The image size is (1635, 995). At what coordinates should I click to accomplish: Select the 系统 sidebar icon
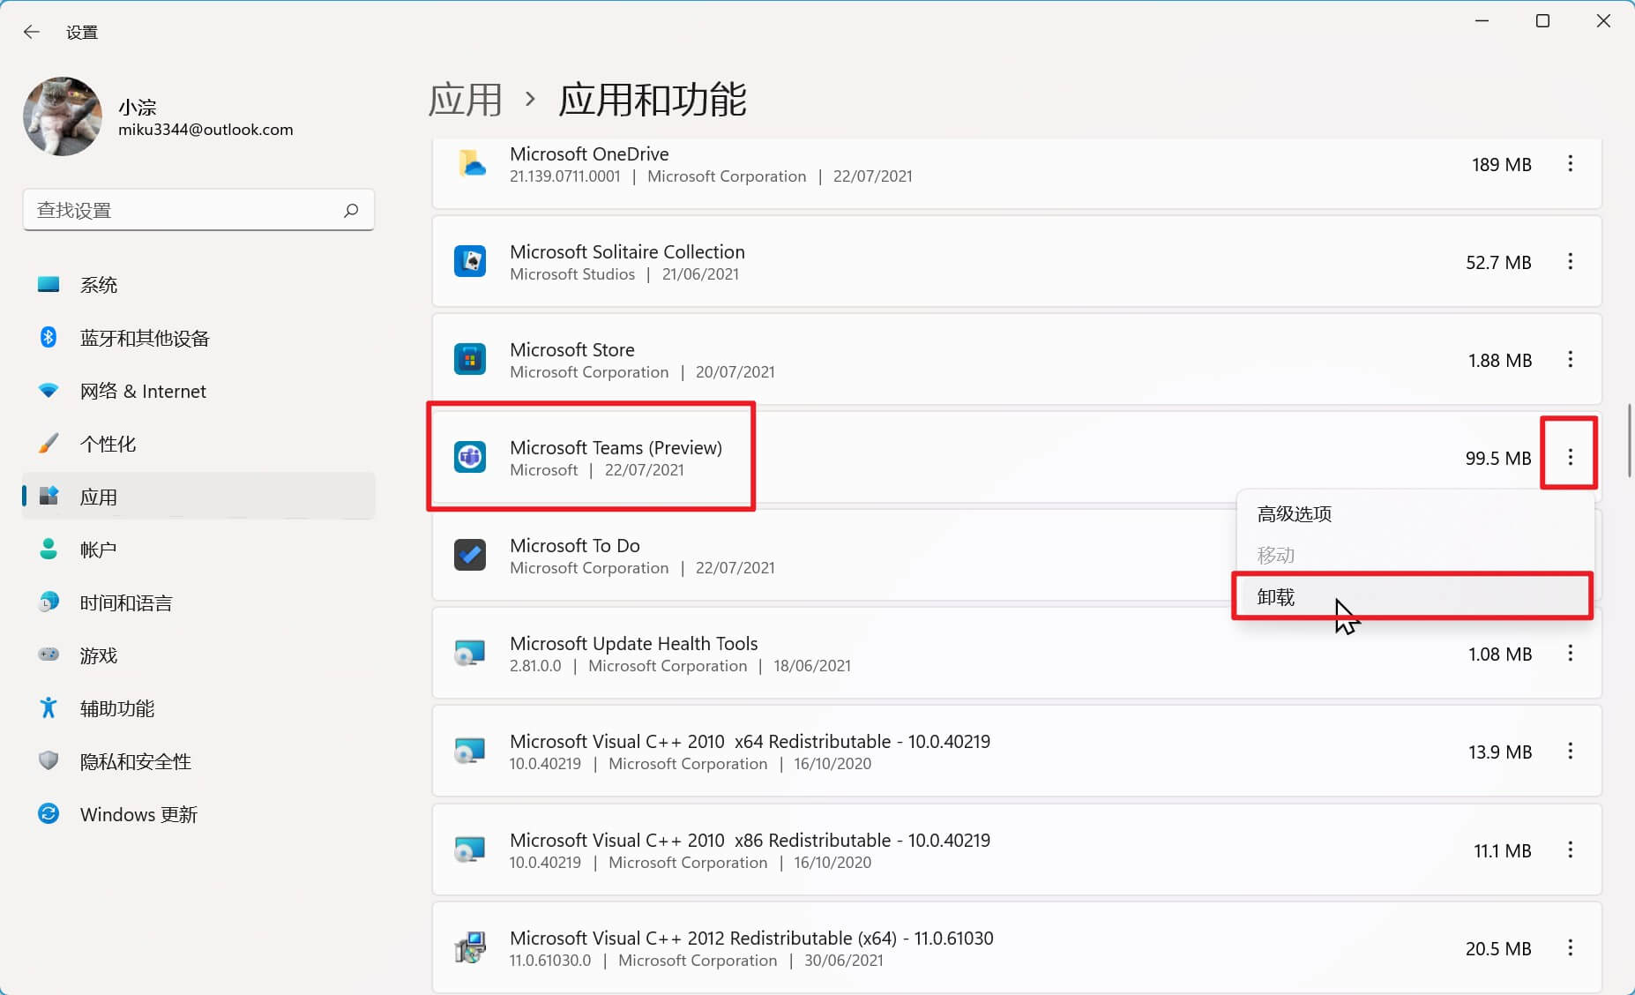pos(49,284)
